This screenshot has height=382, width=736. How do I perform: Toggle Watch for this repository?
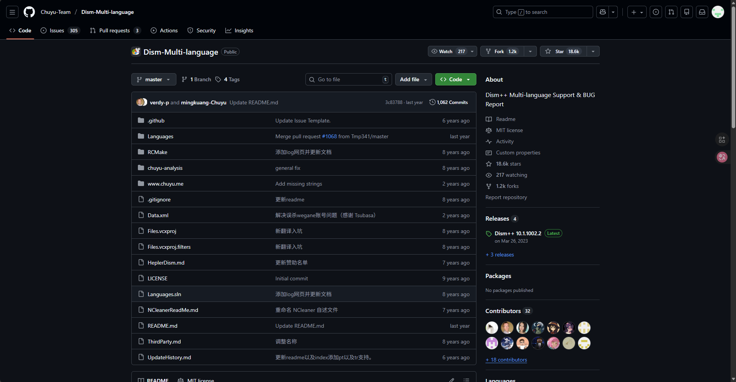tap(453, 51)
